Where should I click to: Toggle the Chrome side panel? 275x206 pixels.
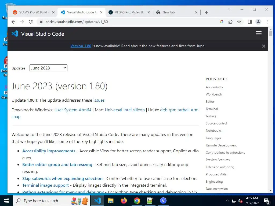click(249, 22)
